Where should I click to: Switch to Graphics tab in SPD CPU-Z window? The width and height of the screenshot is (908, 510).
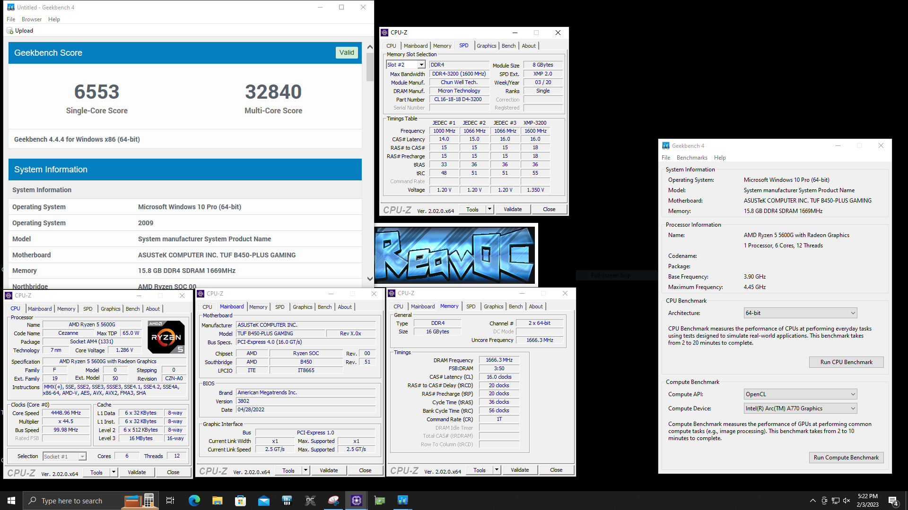coord(486,46)
